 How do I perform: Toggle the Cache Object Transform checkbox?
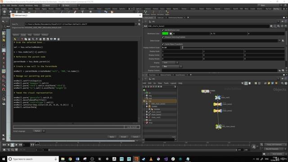point(163,44)
